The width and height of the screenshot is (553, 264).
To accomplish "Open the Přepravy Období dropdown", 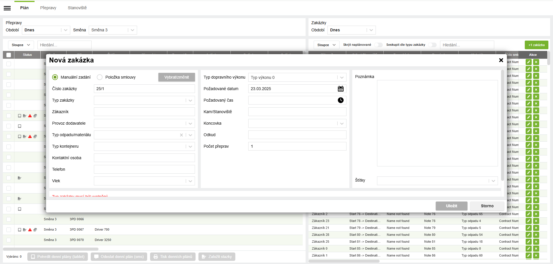I will [46, 30].
